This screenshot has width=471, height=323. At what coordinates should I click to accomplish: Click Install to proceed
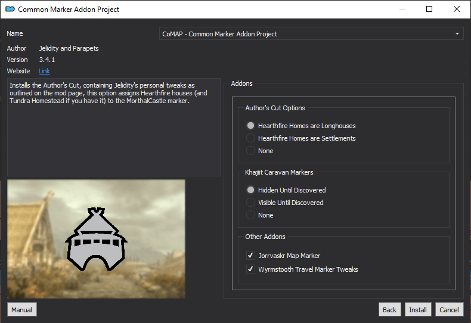pyautogui.click(x=418, y=309)
